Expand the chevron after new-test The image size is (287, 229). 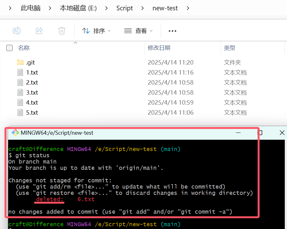click(x=188, y=8)
